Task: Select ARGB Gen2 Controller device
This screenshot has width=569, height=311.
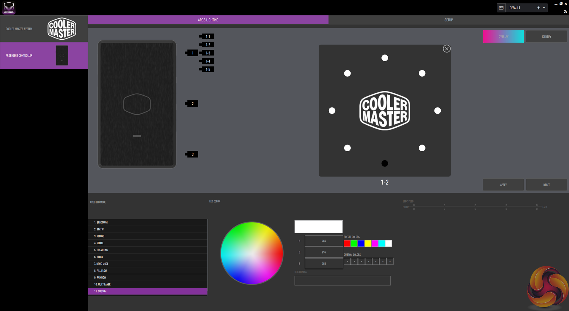Action: (44, 55)
